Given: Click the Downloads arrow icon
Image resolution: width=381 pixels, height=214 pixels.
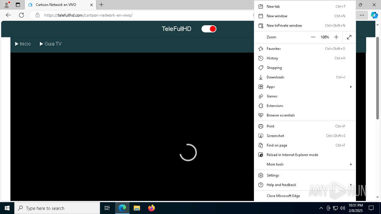Looking at the screenshot, I should click(x=261, y=77).
